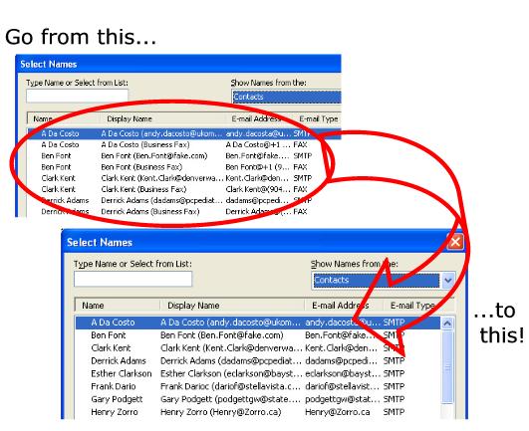Select Esther Clarkson contact row

click(x=258, y=373)
